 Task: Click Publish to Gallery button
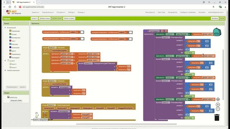pos(69,18)
